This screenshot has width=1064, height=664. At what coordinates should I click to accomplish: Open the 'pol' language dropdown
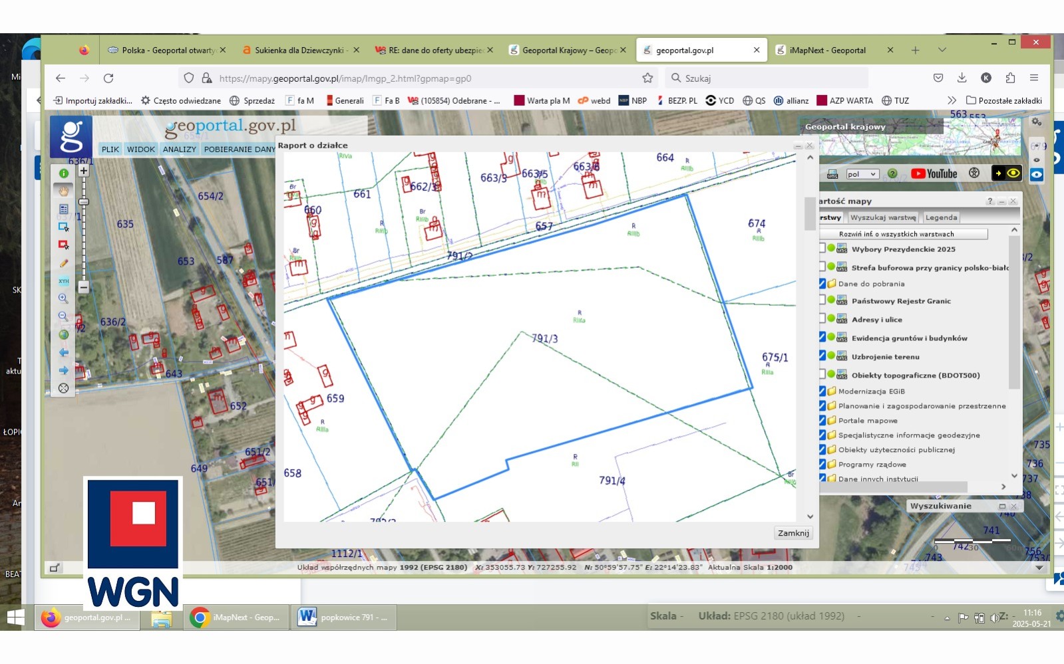click(862, 174)
